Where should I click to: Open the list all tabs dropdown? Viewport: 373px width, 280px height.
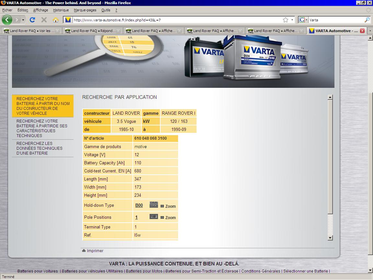coord(370,31)
